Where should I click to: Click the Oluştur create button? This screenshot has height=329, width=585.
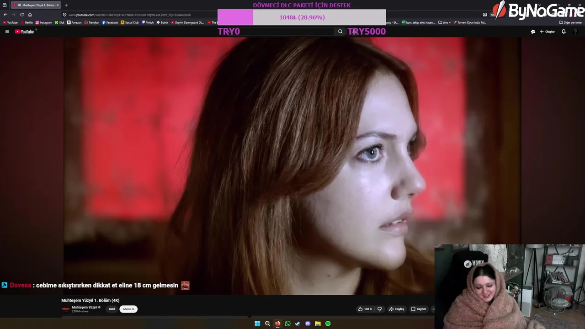(x=547, y=32)
